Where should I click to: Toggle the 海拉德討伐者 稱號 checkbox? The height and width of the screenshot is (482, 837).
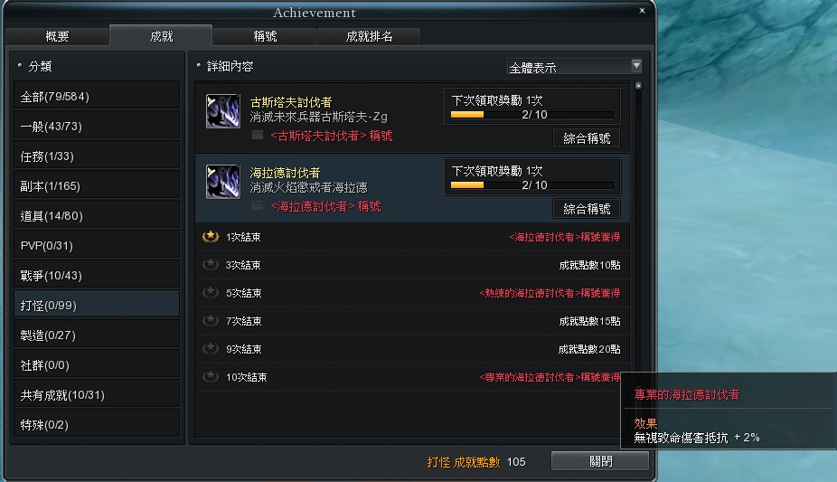tap(258, 205)
